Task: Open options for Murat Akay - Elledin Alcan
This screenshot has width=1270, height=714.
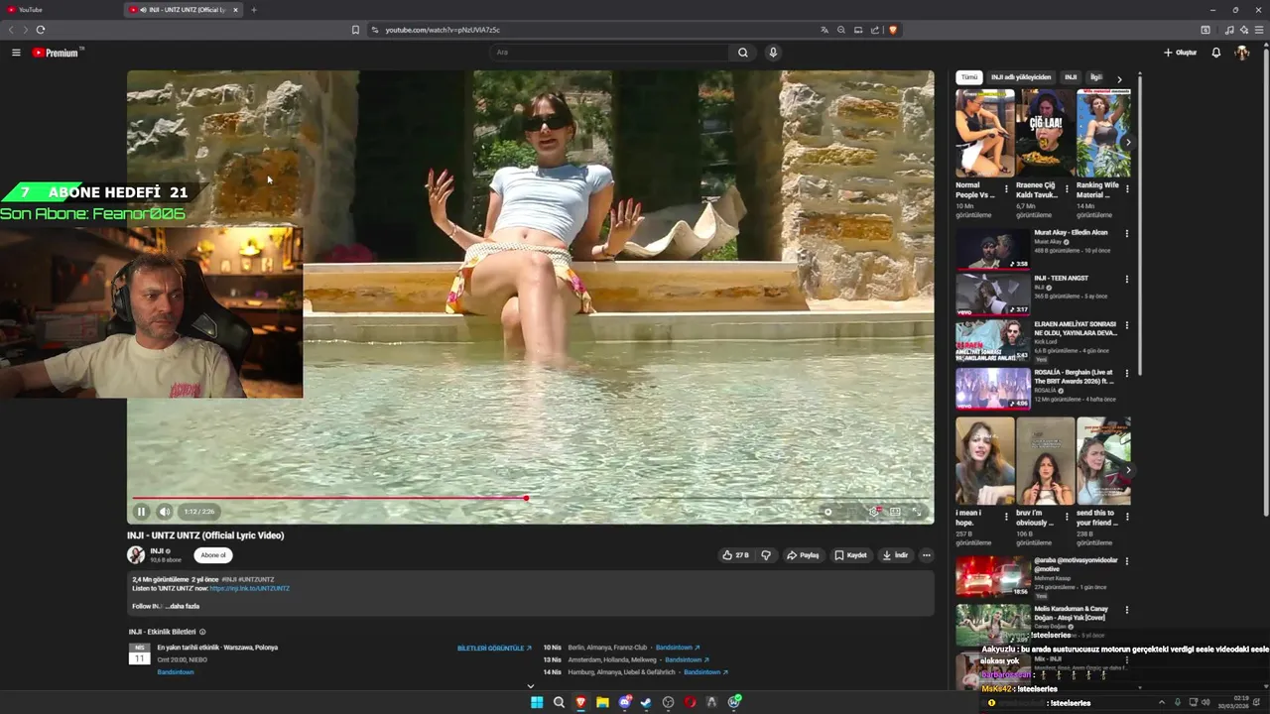Action: tap(1126, 234)
